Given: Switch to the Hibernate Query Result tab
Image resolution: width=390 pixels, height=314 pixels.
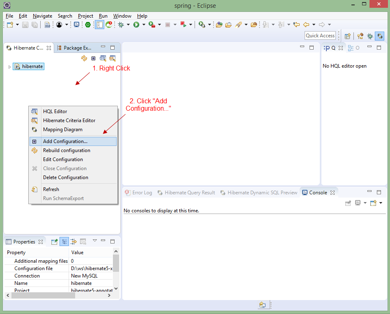Looking at the screenshot, I should (186, 193).
